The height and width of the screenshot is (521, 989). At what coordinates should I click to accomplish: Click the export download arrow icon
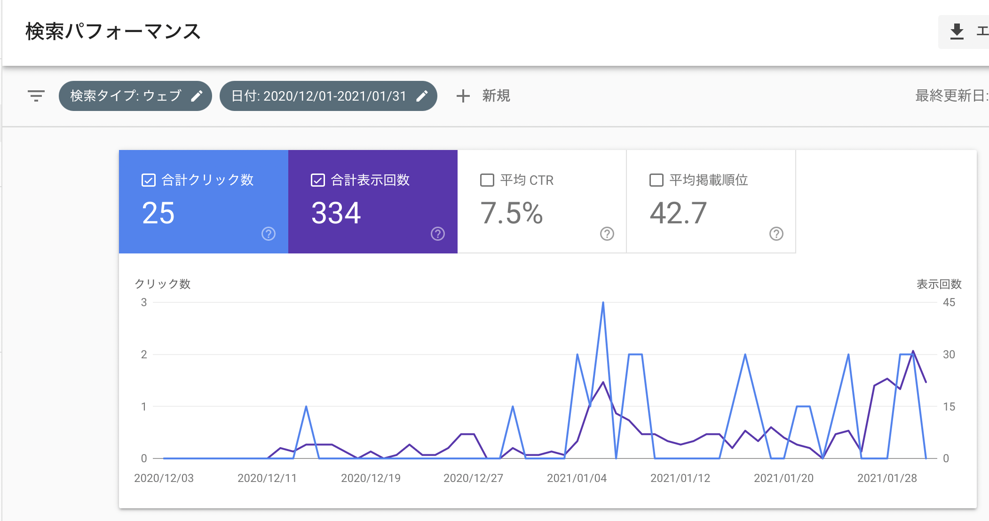tap(957, 32)
